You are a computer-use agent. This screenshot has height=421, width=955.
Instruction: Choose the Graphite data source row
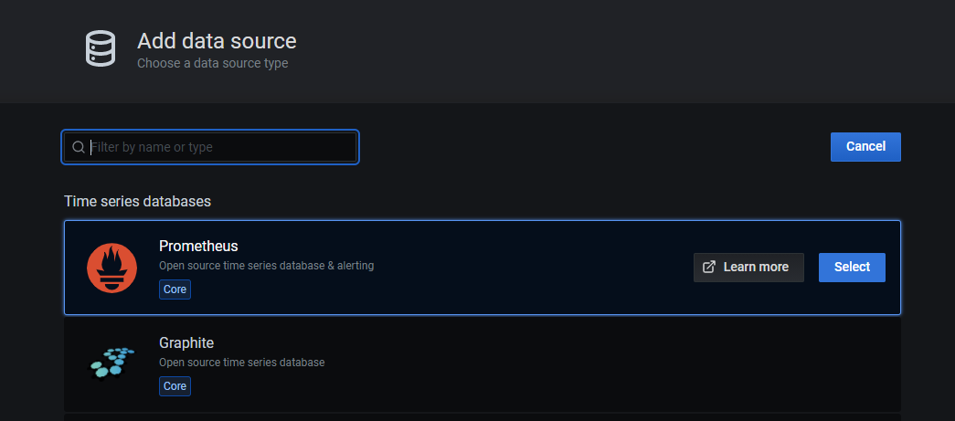(548, 363)
